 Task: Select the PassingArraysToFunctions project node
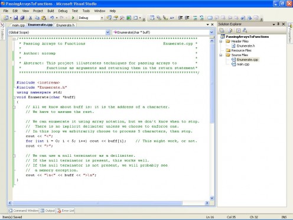[247, 37]
